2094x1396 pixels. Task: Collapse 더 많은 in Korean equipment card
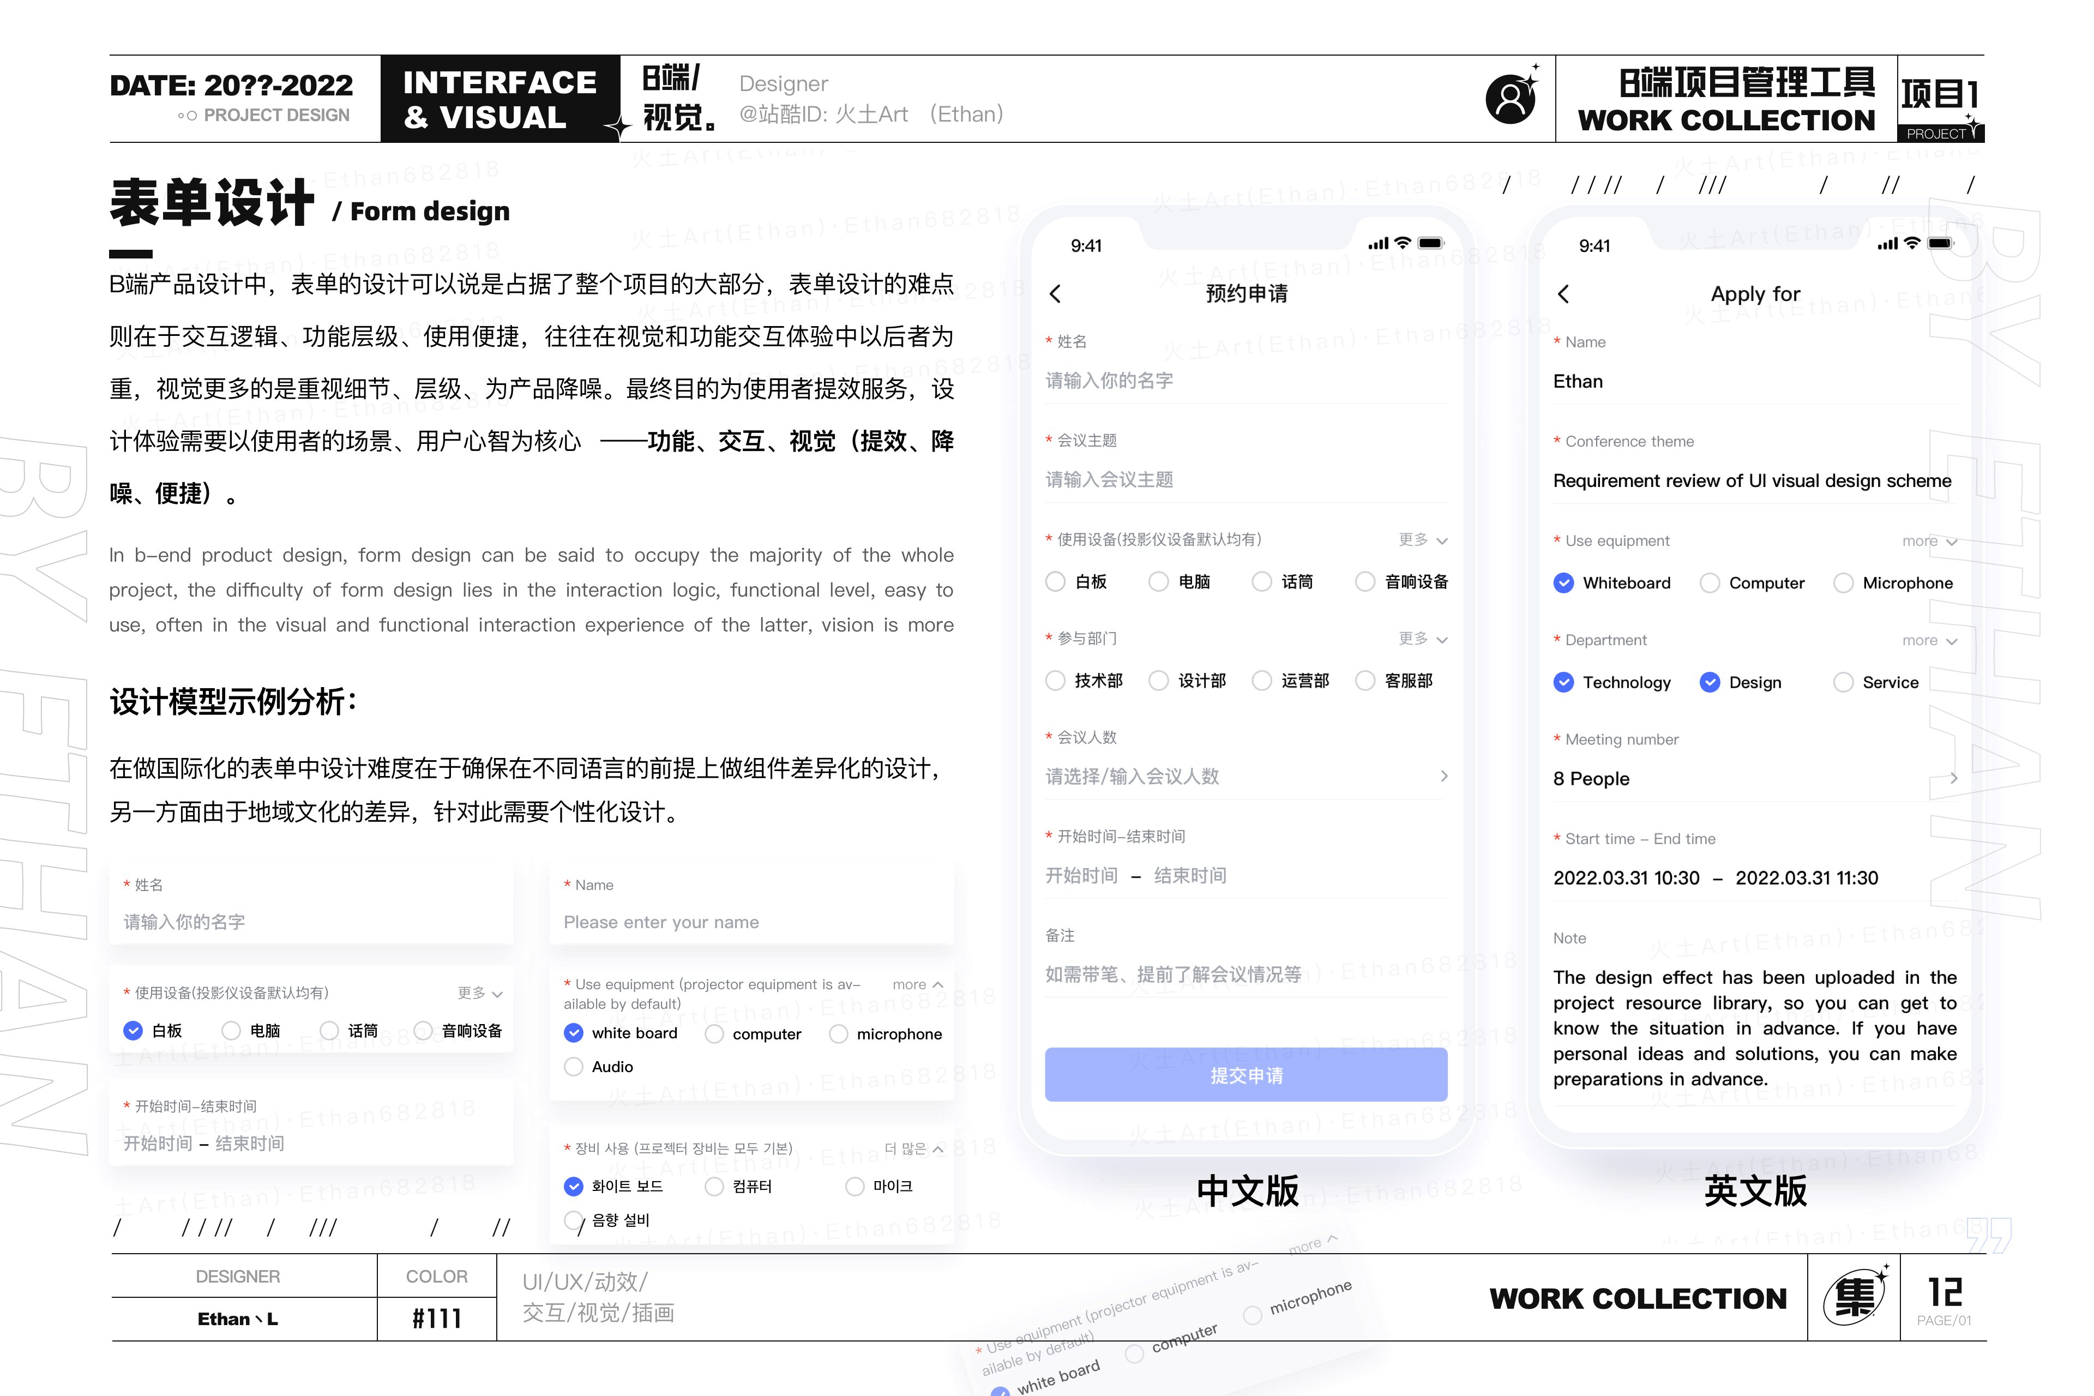tap(914, 1148)
